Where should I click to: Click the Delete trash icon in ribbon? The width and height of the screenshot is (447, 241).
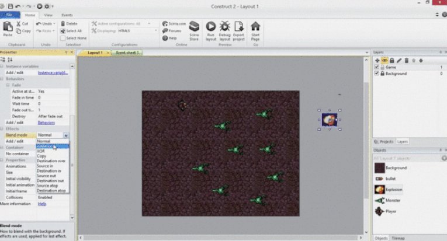[x=63, y=23]
